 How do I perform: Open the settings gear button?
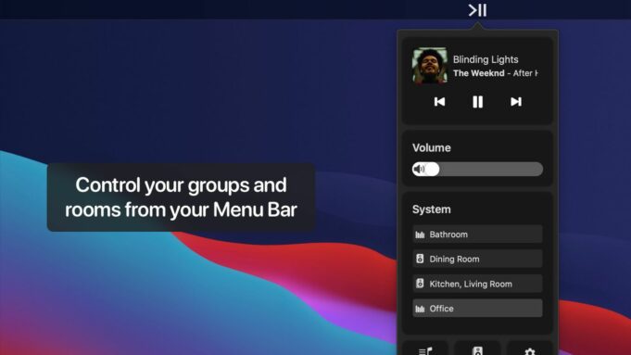click(x=530, y=349)
